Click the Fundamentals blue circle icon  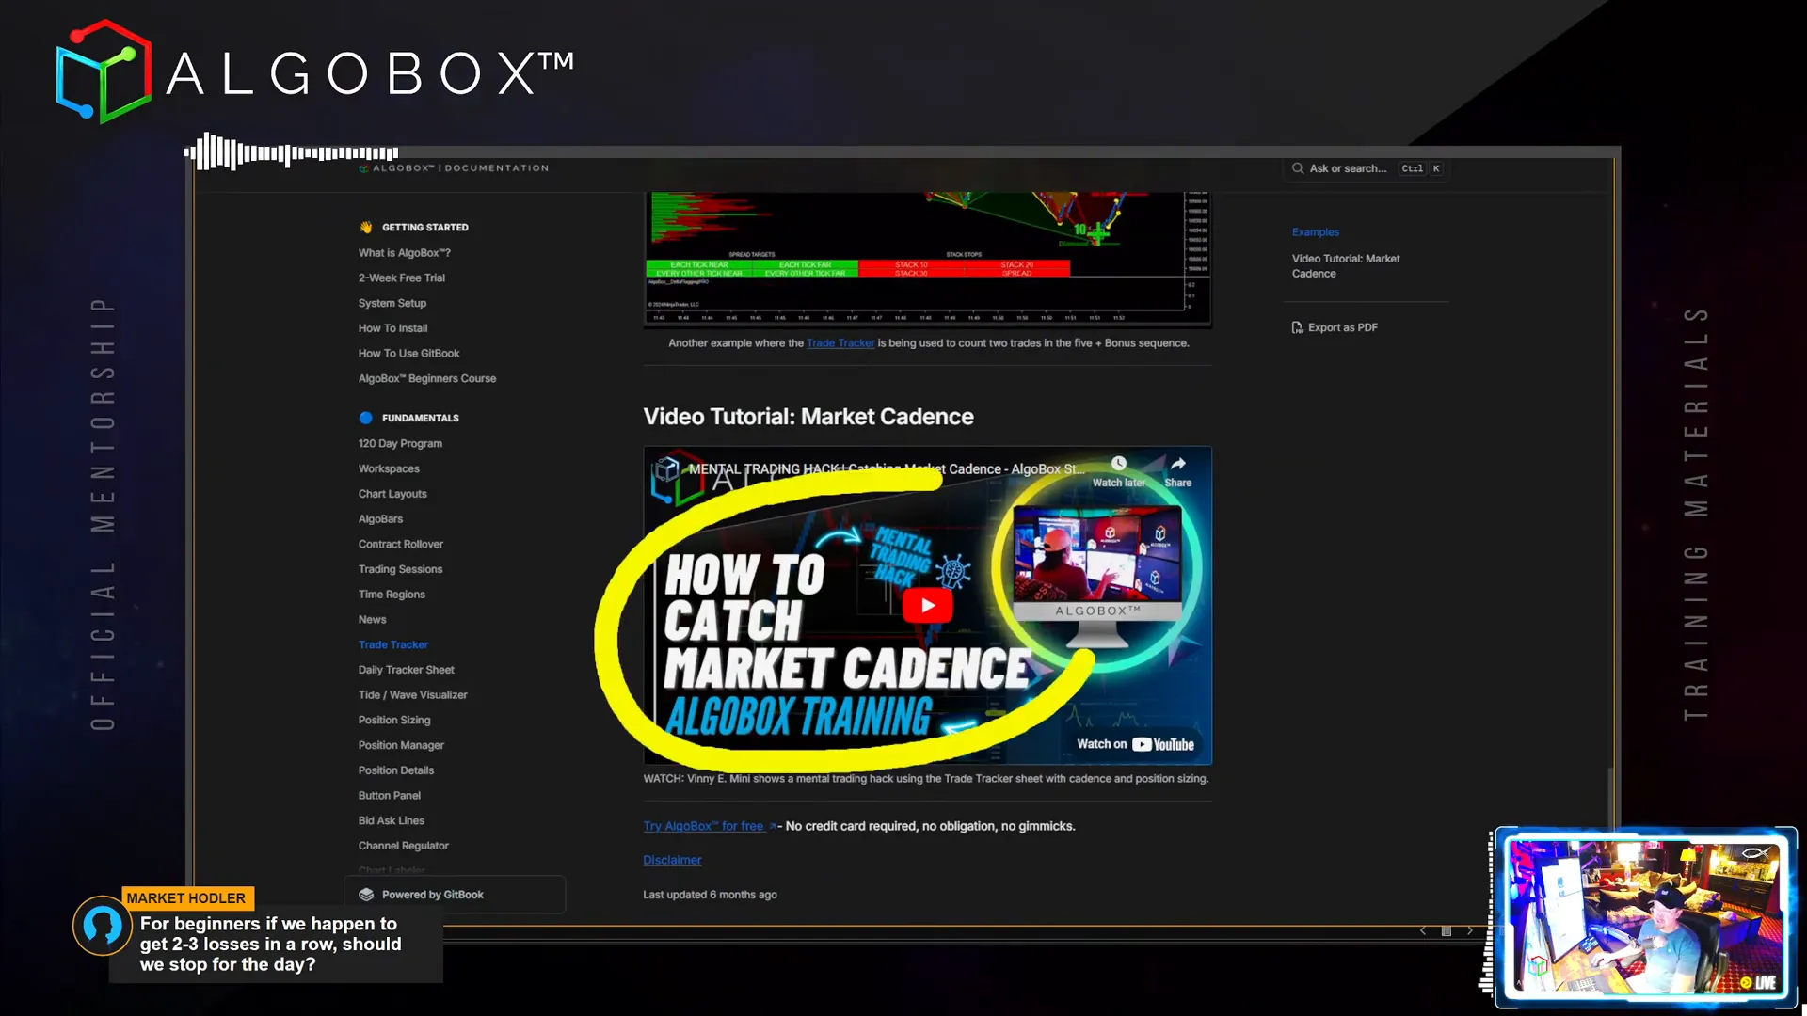point(366,418)
